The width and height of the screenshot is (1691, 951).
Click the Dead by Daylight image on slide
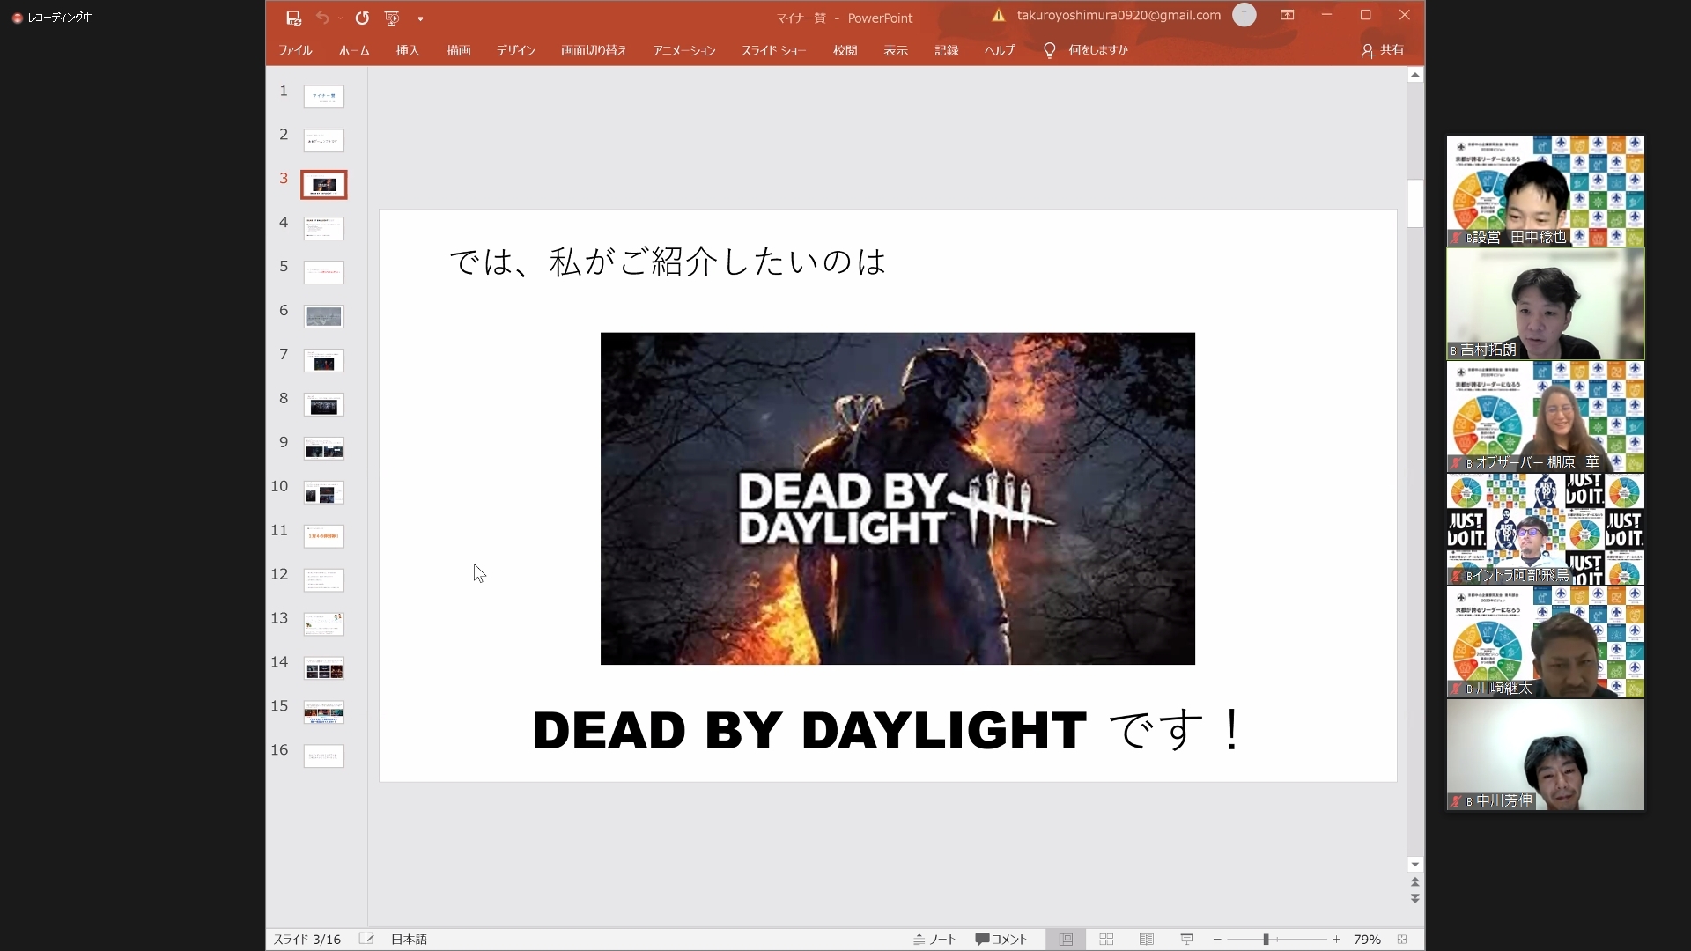[897, 498]
